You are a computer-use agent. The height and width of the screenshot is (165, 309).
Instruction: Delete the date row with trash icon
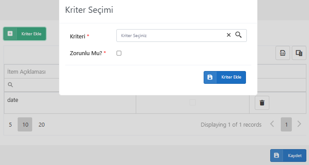(x=262, y=103)
